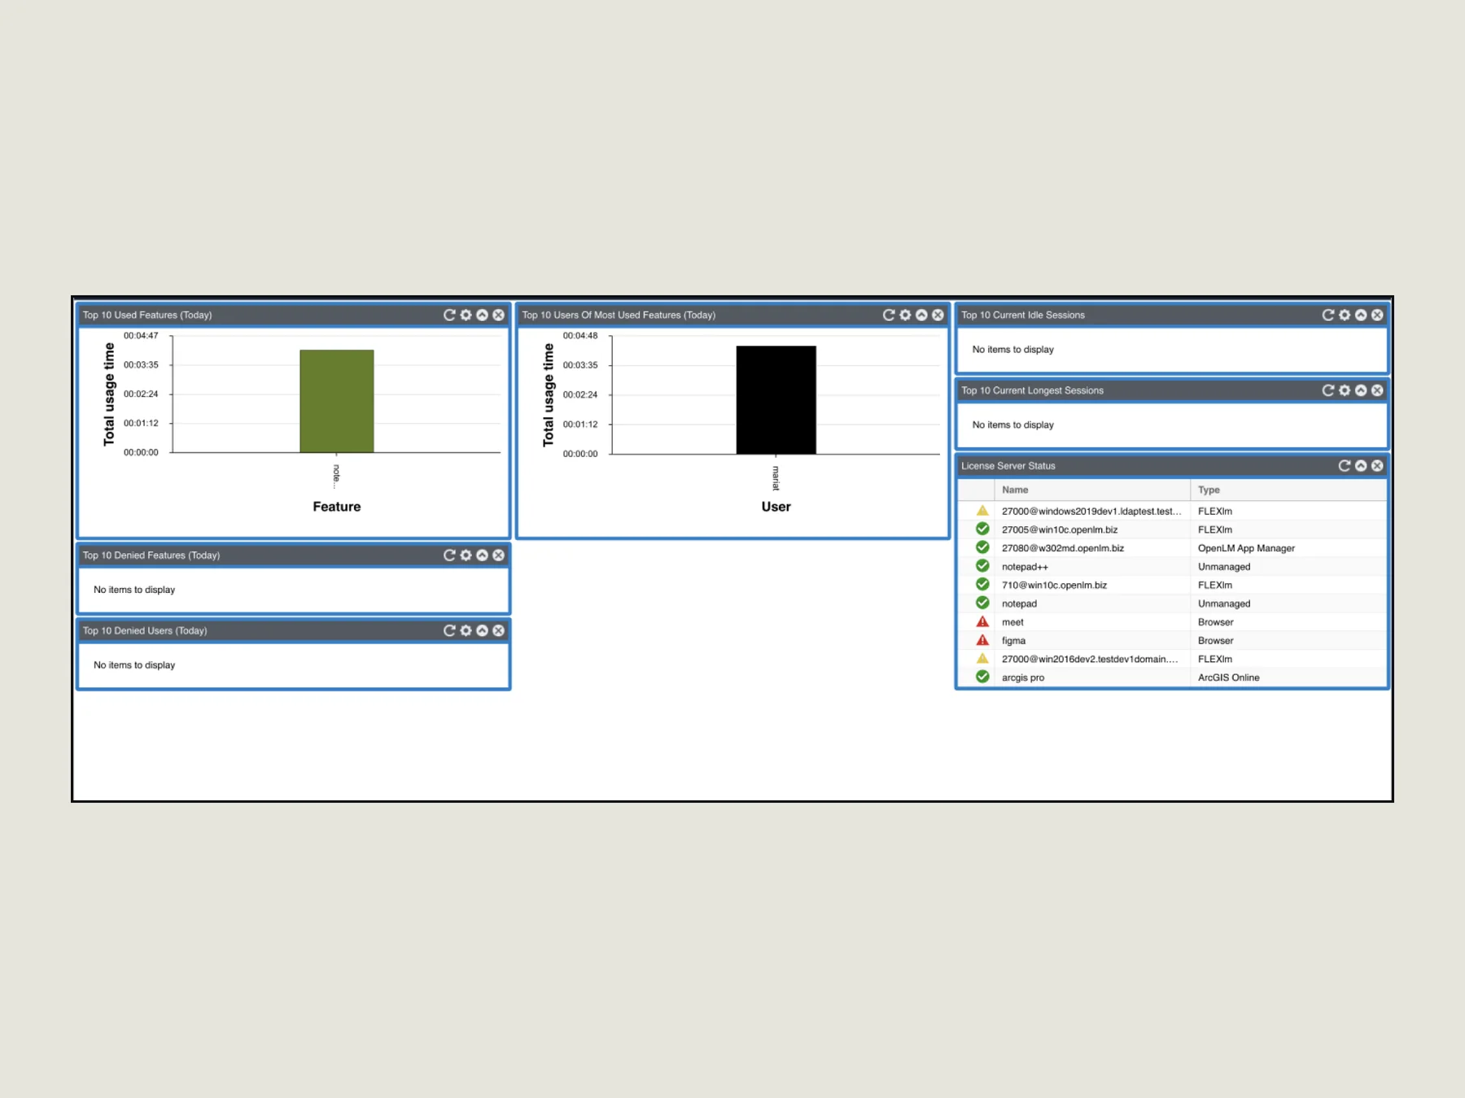The width and height of the screenshot is (1465, 1098).
Task: Open settings of Top 10 Used Features widget
Action: click(466, 315)
